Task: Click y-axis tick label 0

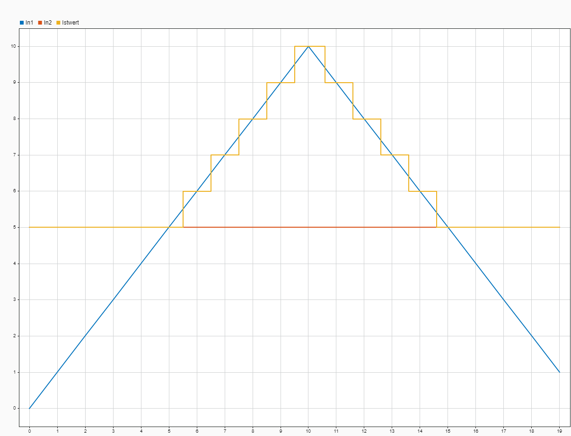Action: point(15,408)
